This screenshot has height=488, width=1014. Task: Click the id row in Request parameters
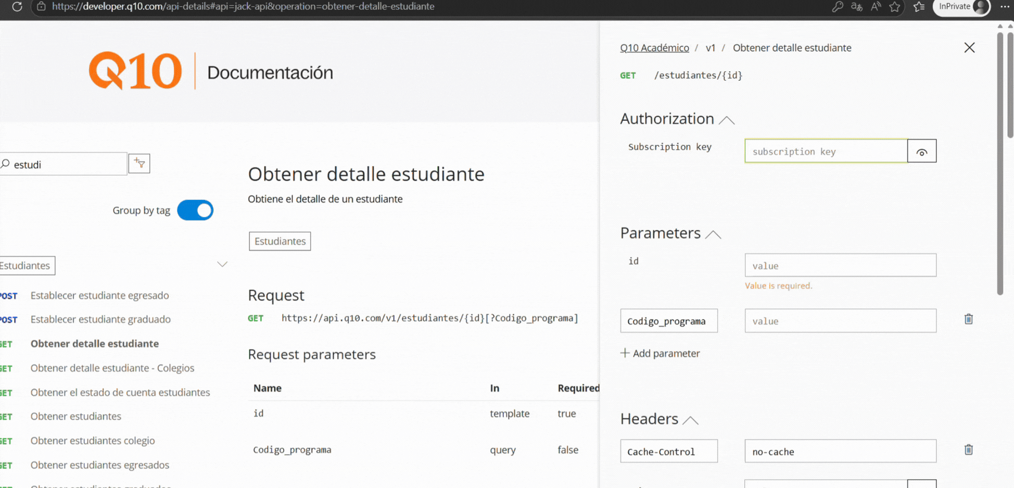[x=424, y=414]
